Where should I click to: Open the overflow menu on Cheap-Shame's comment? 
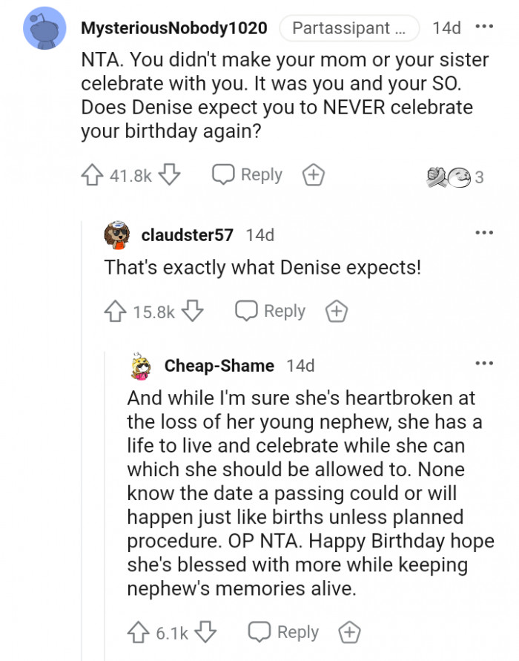pyautogui.click(x=484, y=363)
